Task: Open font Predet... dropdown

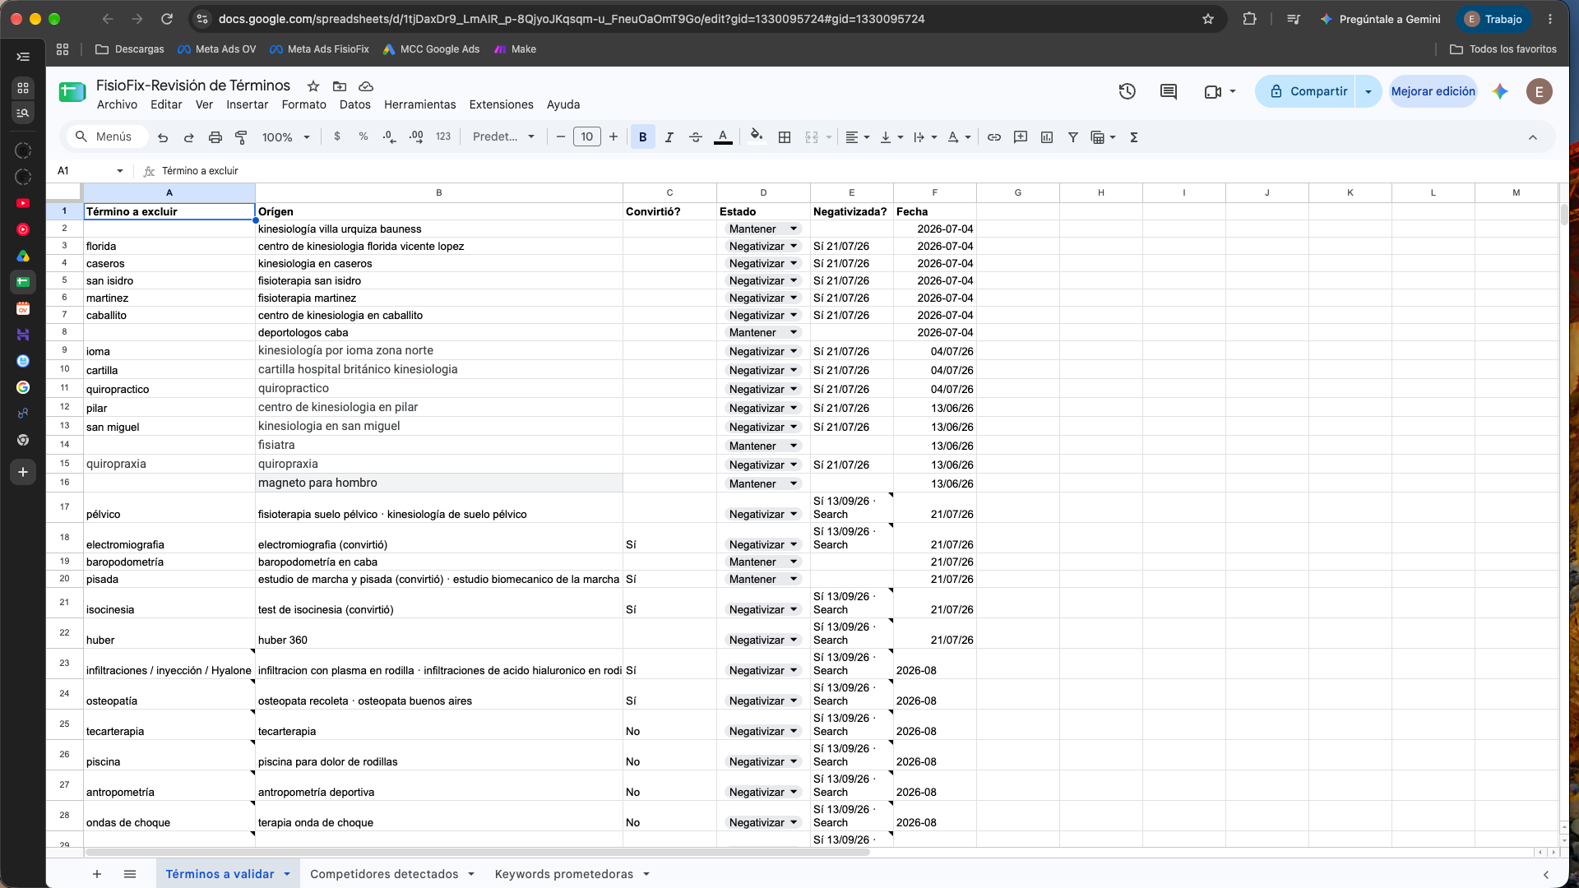Action: pyautogui.click(x=503, y=137)
